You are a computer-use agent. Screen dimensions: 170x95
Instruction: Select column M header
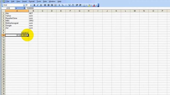pos(135,11)
